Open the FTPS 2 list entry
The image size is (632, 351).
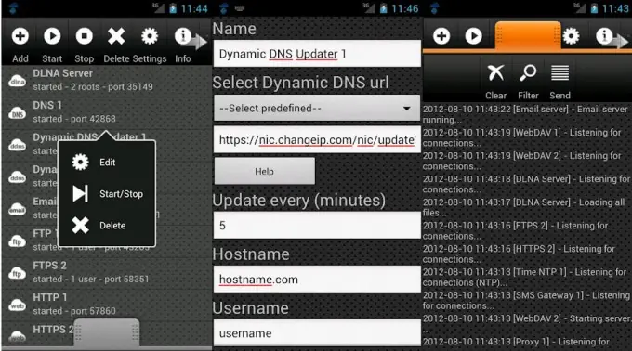point(107,273)
